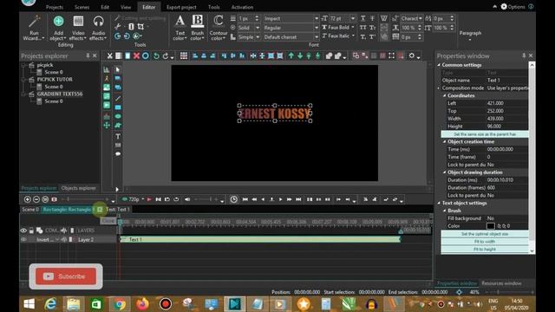Collapse the Common settings section
555x312 pixels.
click(439, 65)
